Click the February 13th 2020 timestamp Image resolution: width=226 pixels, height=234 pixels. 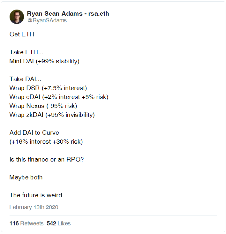pyautogui.click(x=34, y=207)
